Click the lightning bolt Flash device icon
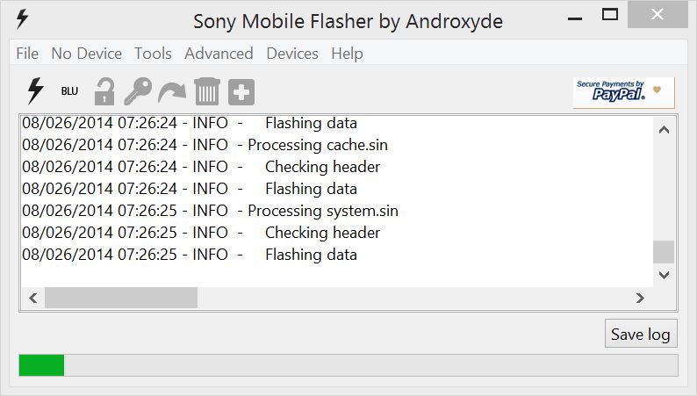Screen dimensions: 697x396 coord(36,91)
